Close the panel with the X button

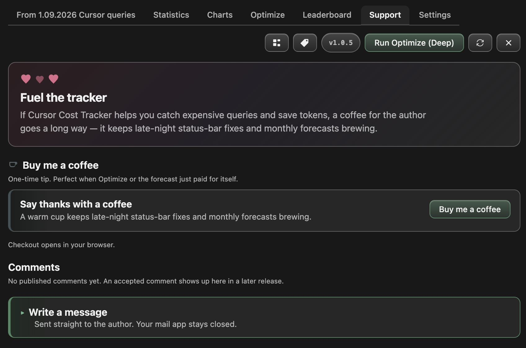pyautogui.click(x=508, y=43)
